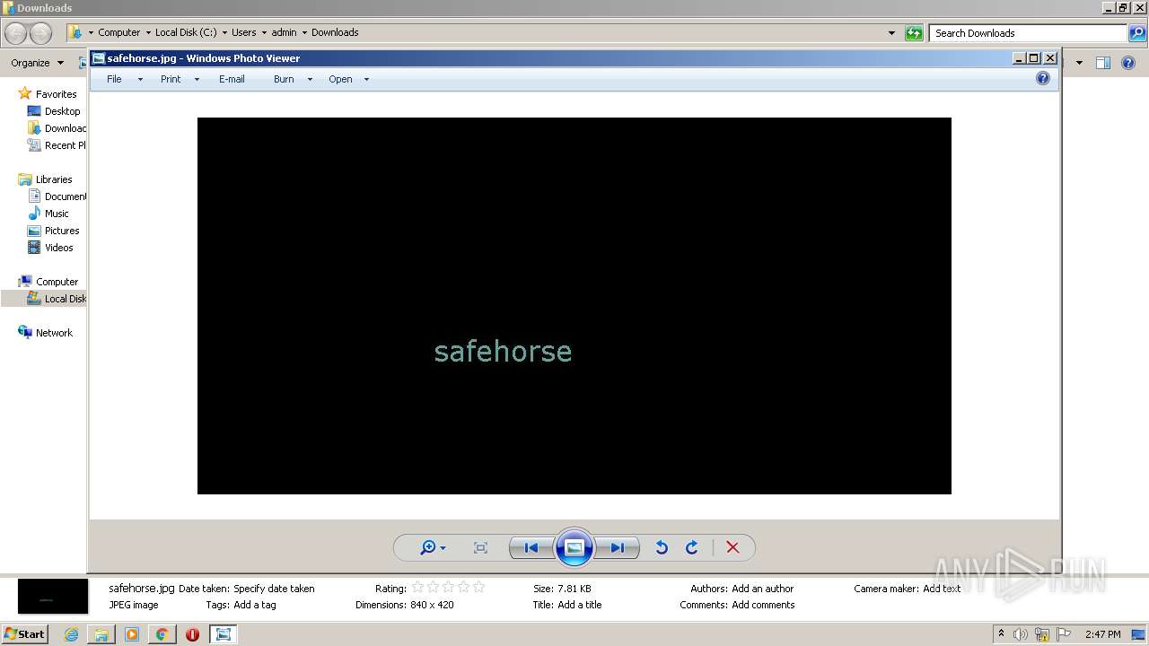Go to the next photo
The height and width of the screenshot is (646, 1149).
click(618, 547)
